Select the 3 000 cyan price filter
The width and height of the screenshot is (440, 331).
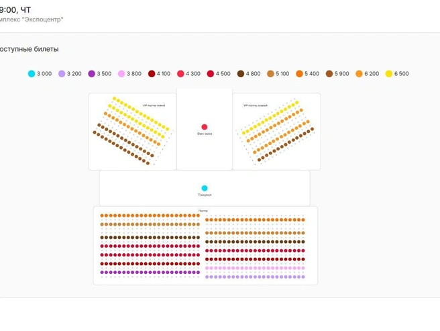pyautogui.click(x=40, y=74)
